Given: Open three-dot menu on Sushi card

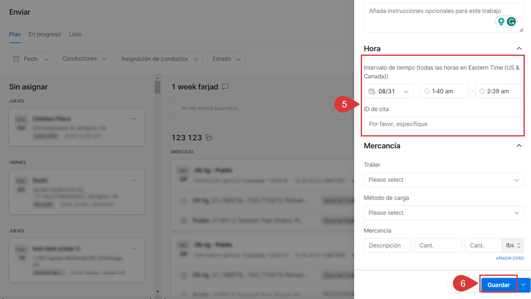Looking at the screenshot, I should [x=133, y=180].
